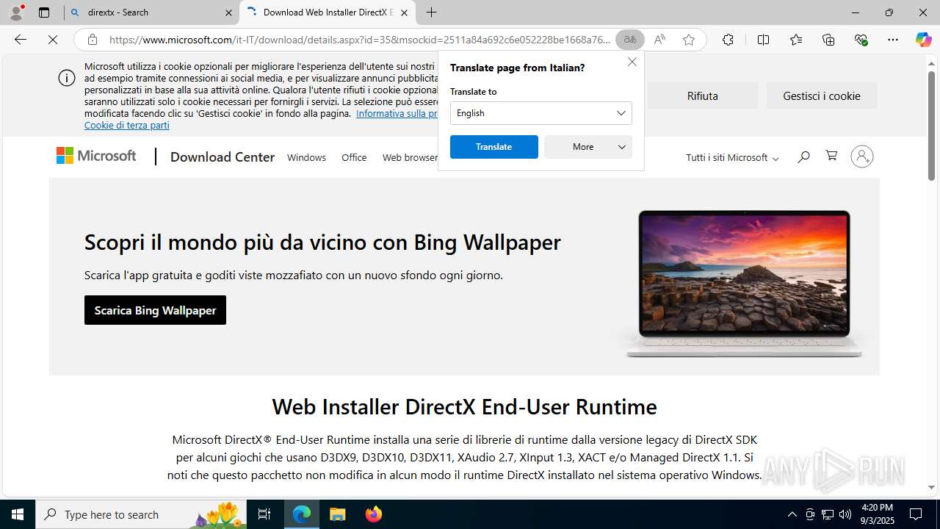The height and width of the screenshot is (529, 940).
Task: Open Cookie di terza parti link
Action: [x=126, y=125]
